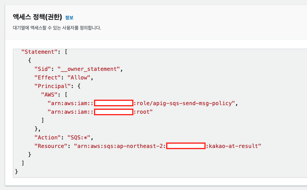Image resolution: width=307 pixels, height=190 pixels.
Task: Select the "__owner_statement" value text
Action: [90, 69]
